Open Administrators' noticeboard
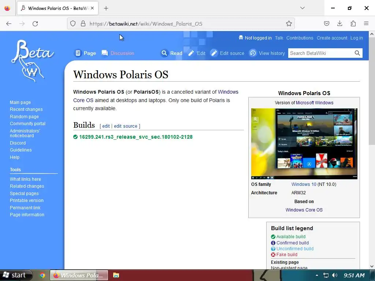Image resolution: width=375 pixels, height=281 pixels. click(x=25, y=133)
